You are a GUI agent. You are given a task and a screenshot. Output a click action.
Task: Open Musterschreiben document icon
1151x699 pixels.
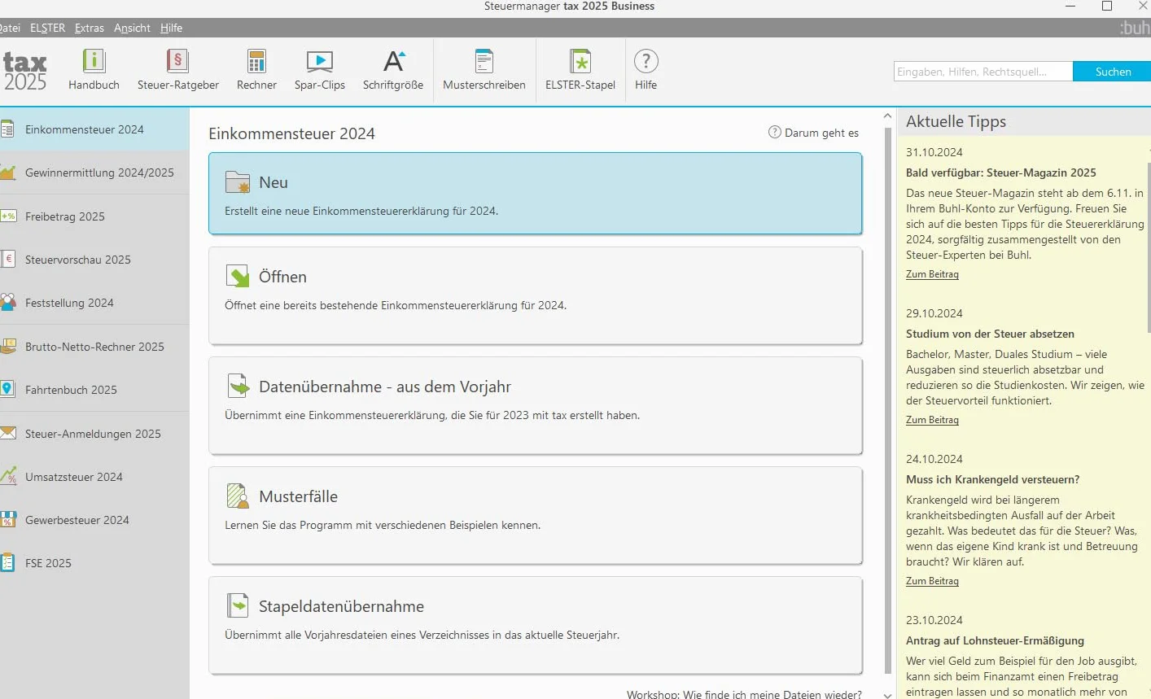(484, 61)
